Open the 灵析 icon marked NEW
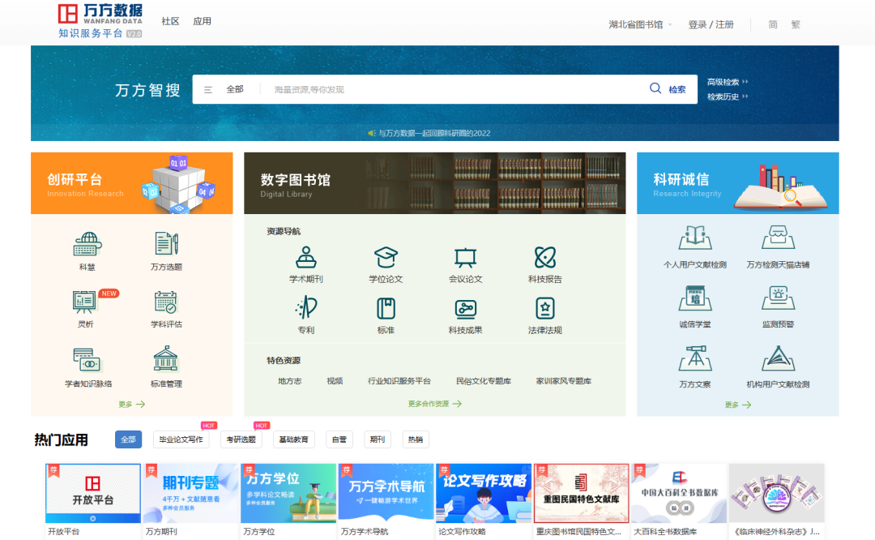 85,302
